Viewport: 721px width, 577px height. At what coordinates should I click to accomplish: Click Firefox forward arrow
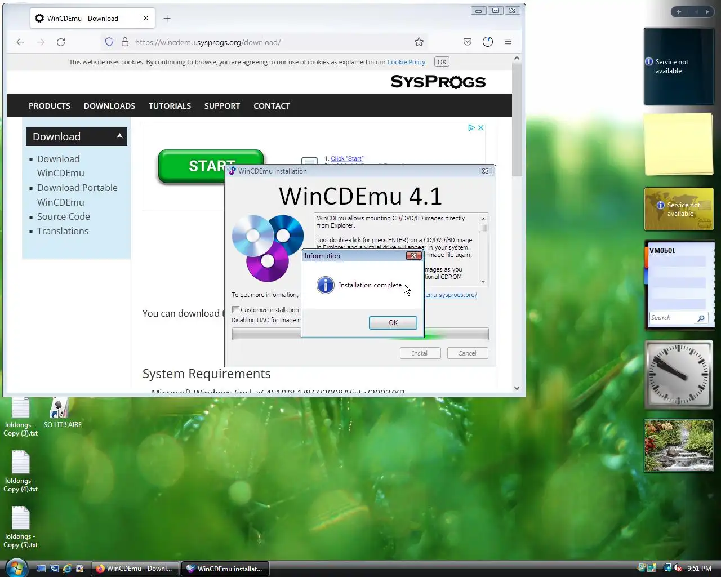(x=41, y=42)
